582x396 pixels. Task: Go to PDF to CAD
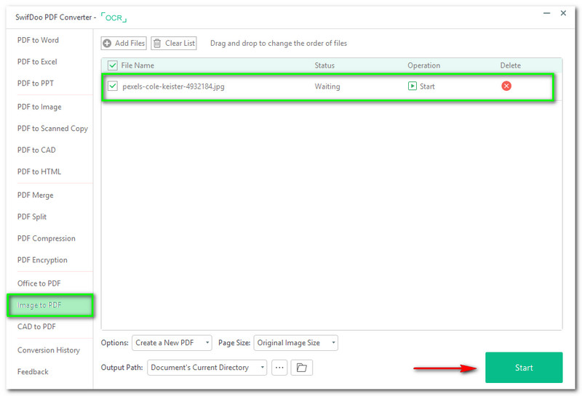point(36,150)
